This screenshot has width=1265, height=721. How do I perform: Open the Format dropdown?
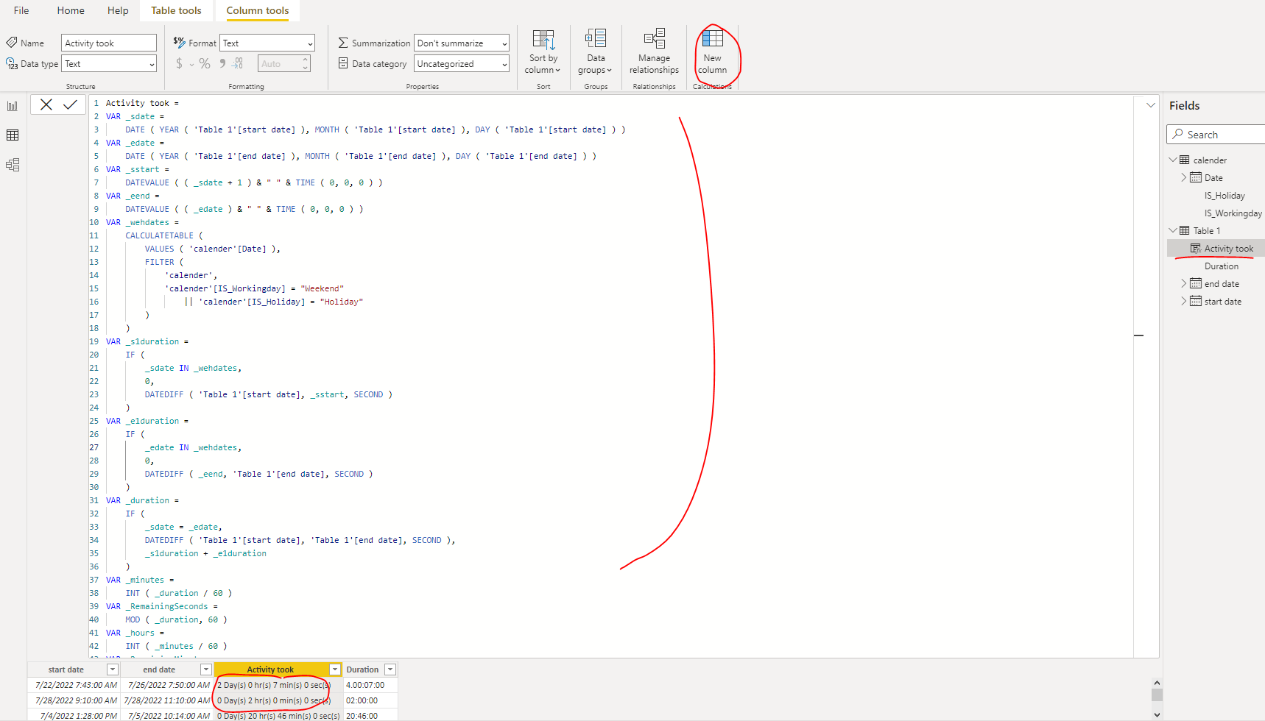point(267,43)
